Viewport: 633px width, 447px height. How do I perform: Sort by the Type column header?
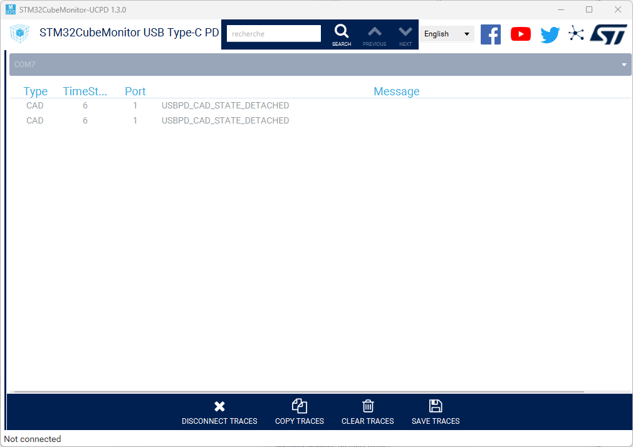click(x=35, y=91)
